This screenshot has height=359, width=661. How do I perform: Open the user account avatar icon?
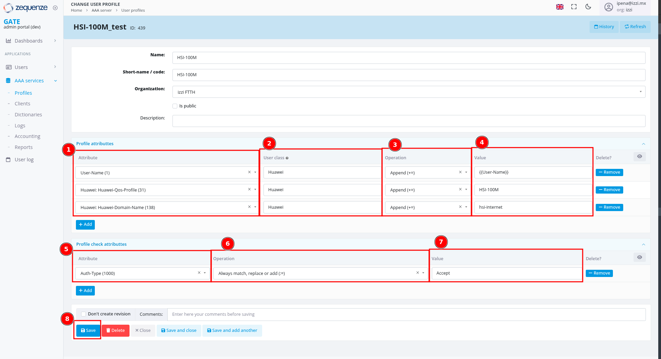click(x=608, y=7)
